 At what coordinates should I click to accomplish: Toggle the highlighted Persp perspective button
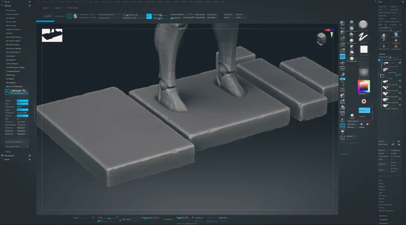coord(342,56)
